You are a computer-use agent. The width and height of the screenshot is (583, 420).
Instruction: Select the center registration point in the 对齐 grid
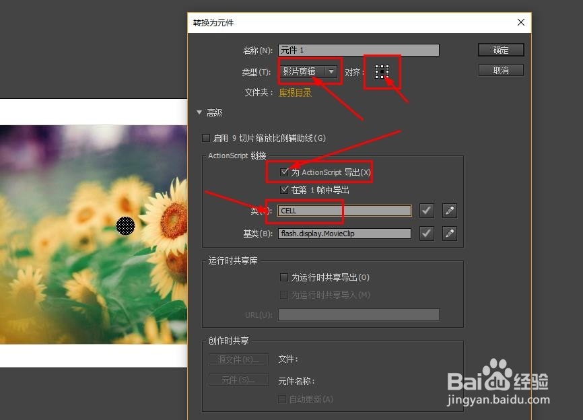tap(382, 71)
